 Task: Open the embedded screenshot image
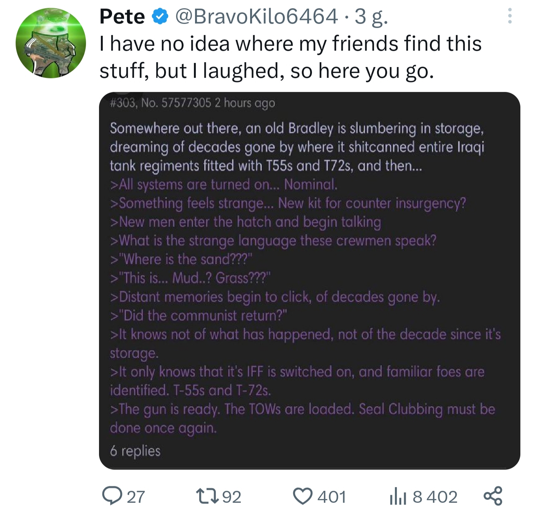click(309, 281)
